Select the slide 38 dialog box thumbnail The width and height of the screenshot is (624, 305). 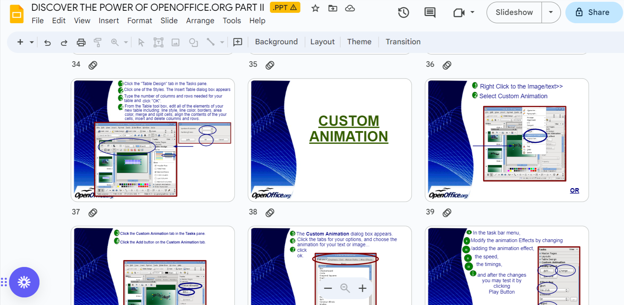click(330, 266)
